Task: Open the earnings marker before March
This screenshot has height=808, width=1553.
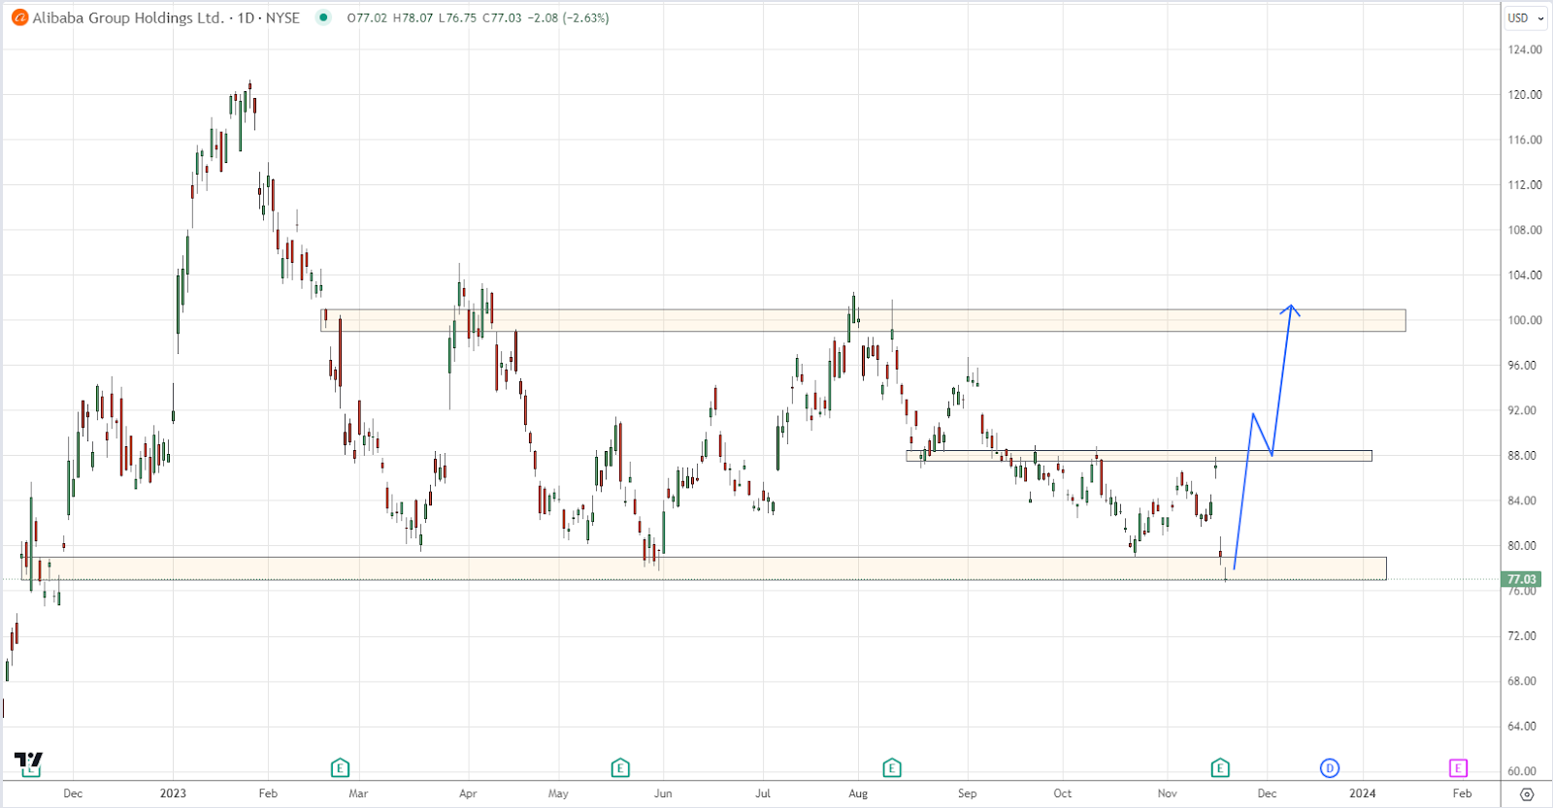Action: [x=340, y=768]
